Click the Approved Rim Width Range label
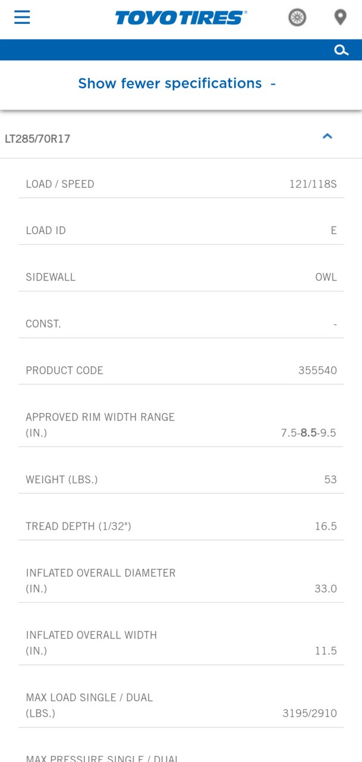This screenshot has width=362, height=762. (x=100, y=425)
